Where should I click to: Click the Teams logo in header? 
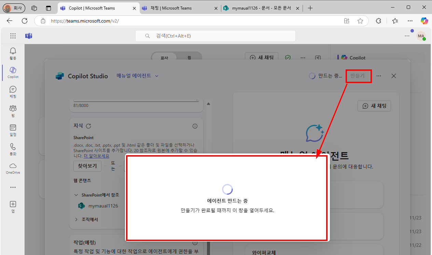coord(29,36)
